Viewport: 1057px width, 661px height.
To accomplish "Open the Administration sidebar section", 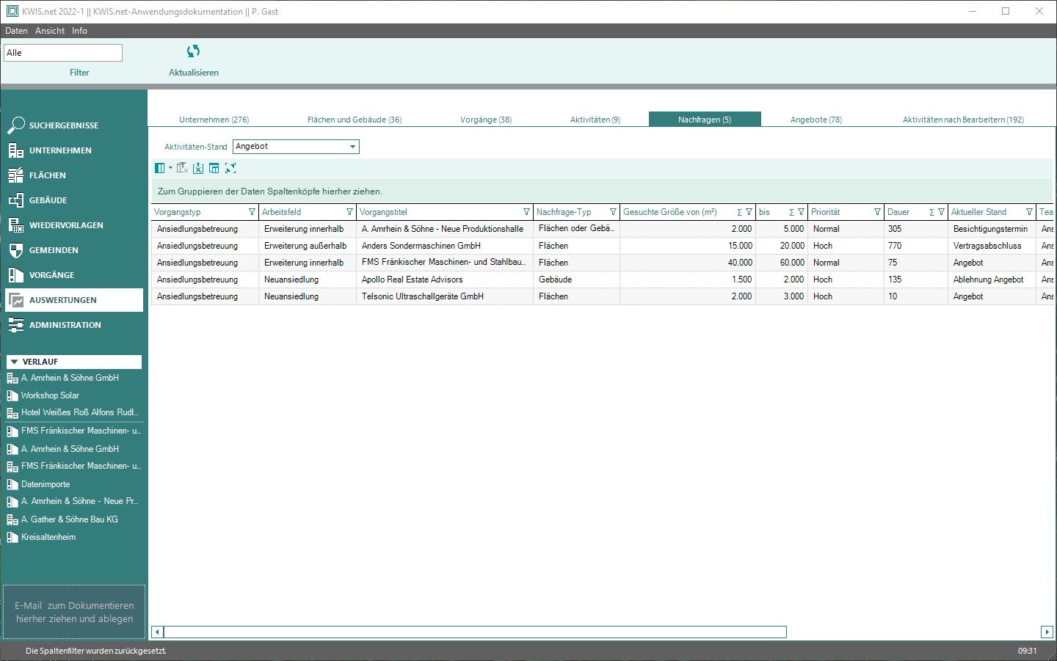I will [73, 325].
